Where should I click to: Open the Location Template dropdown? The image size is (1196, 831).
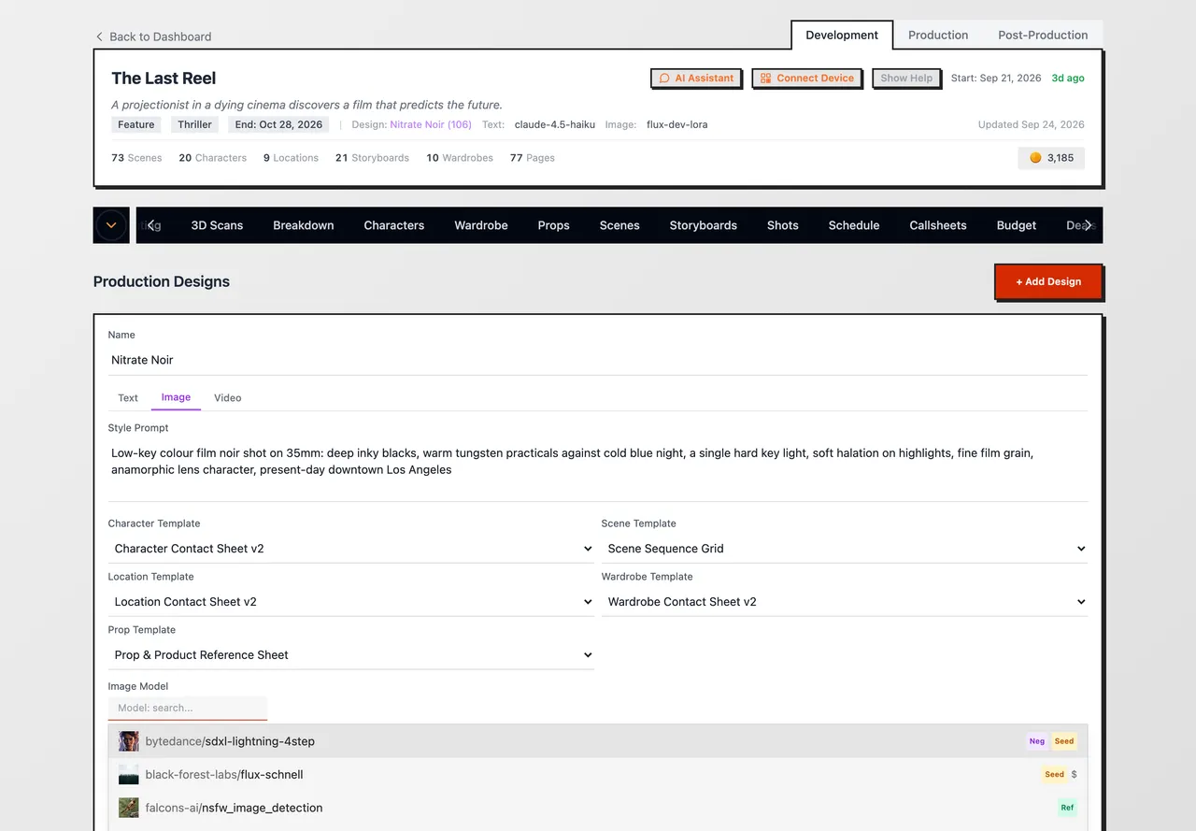coord(351,602)
